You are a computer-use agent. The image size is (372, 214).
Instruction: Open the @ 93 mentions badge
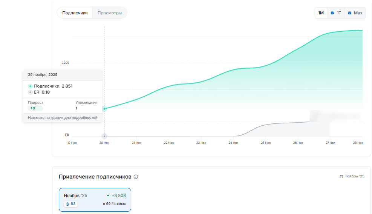70,204
